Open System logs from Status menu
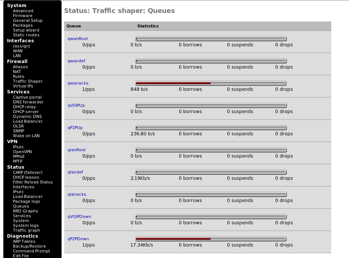 (26, 225)
